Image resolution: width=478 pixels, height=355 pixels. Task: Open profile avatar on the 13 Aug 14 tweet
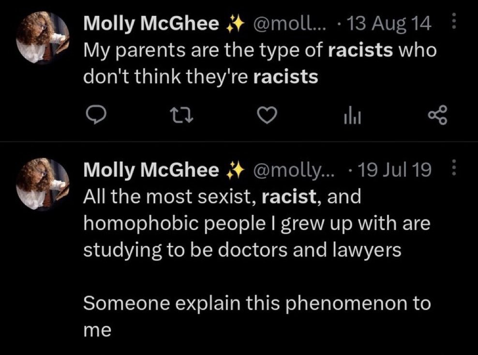coord(43,38)
